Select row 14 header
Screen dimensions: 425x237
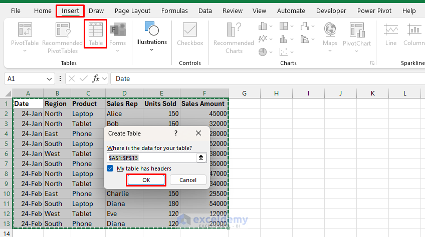6,233
